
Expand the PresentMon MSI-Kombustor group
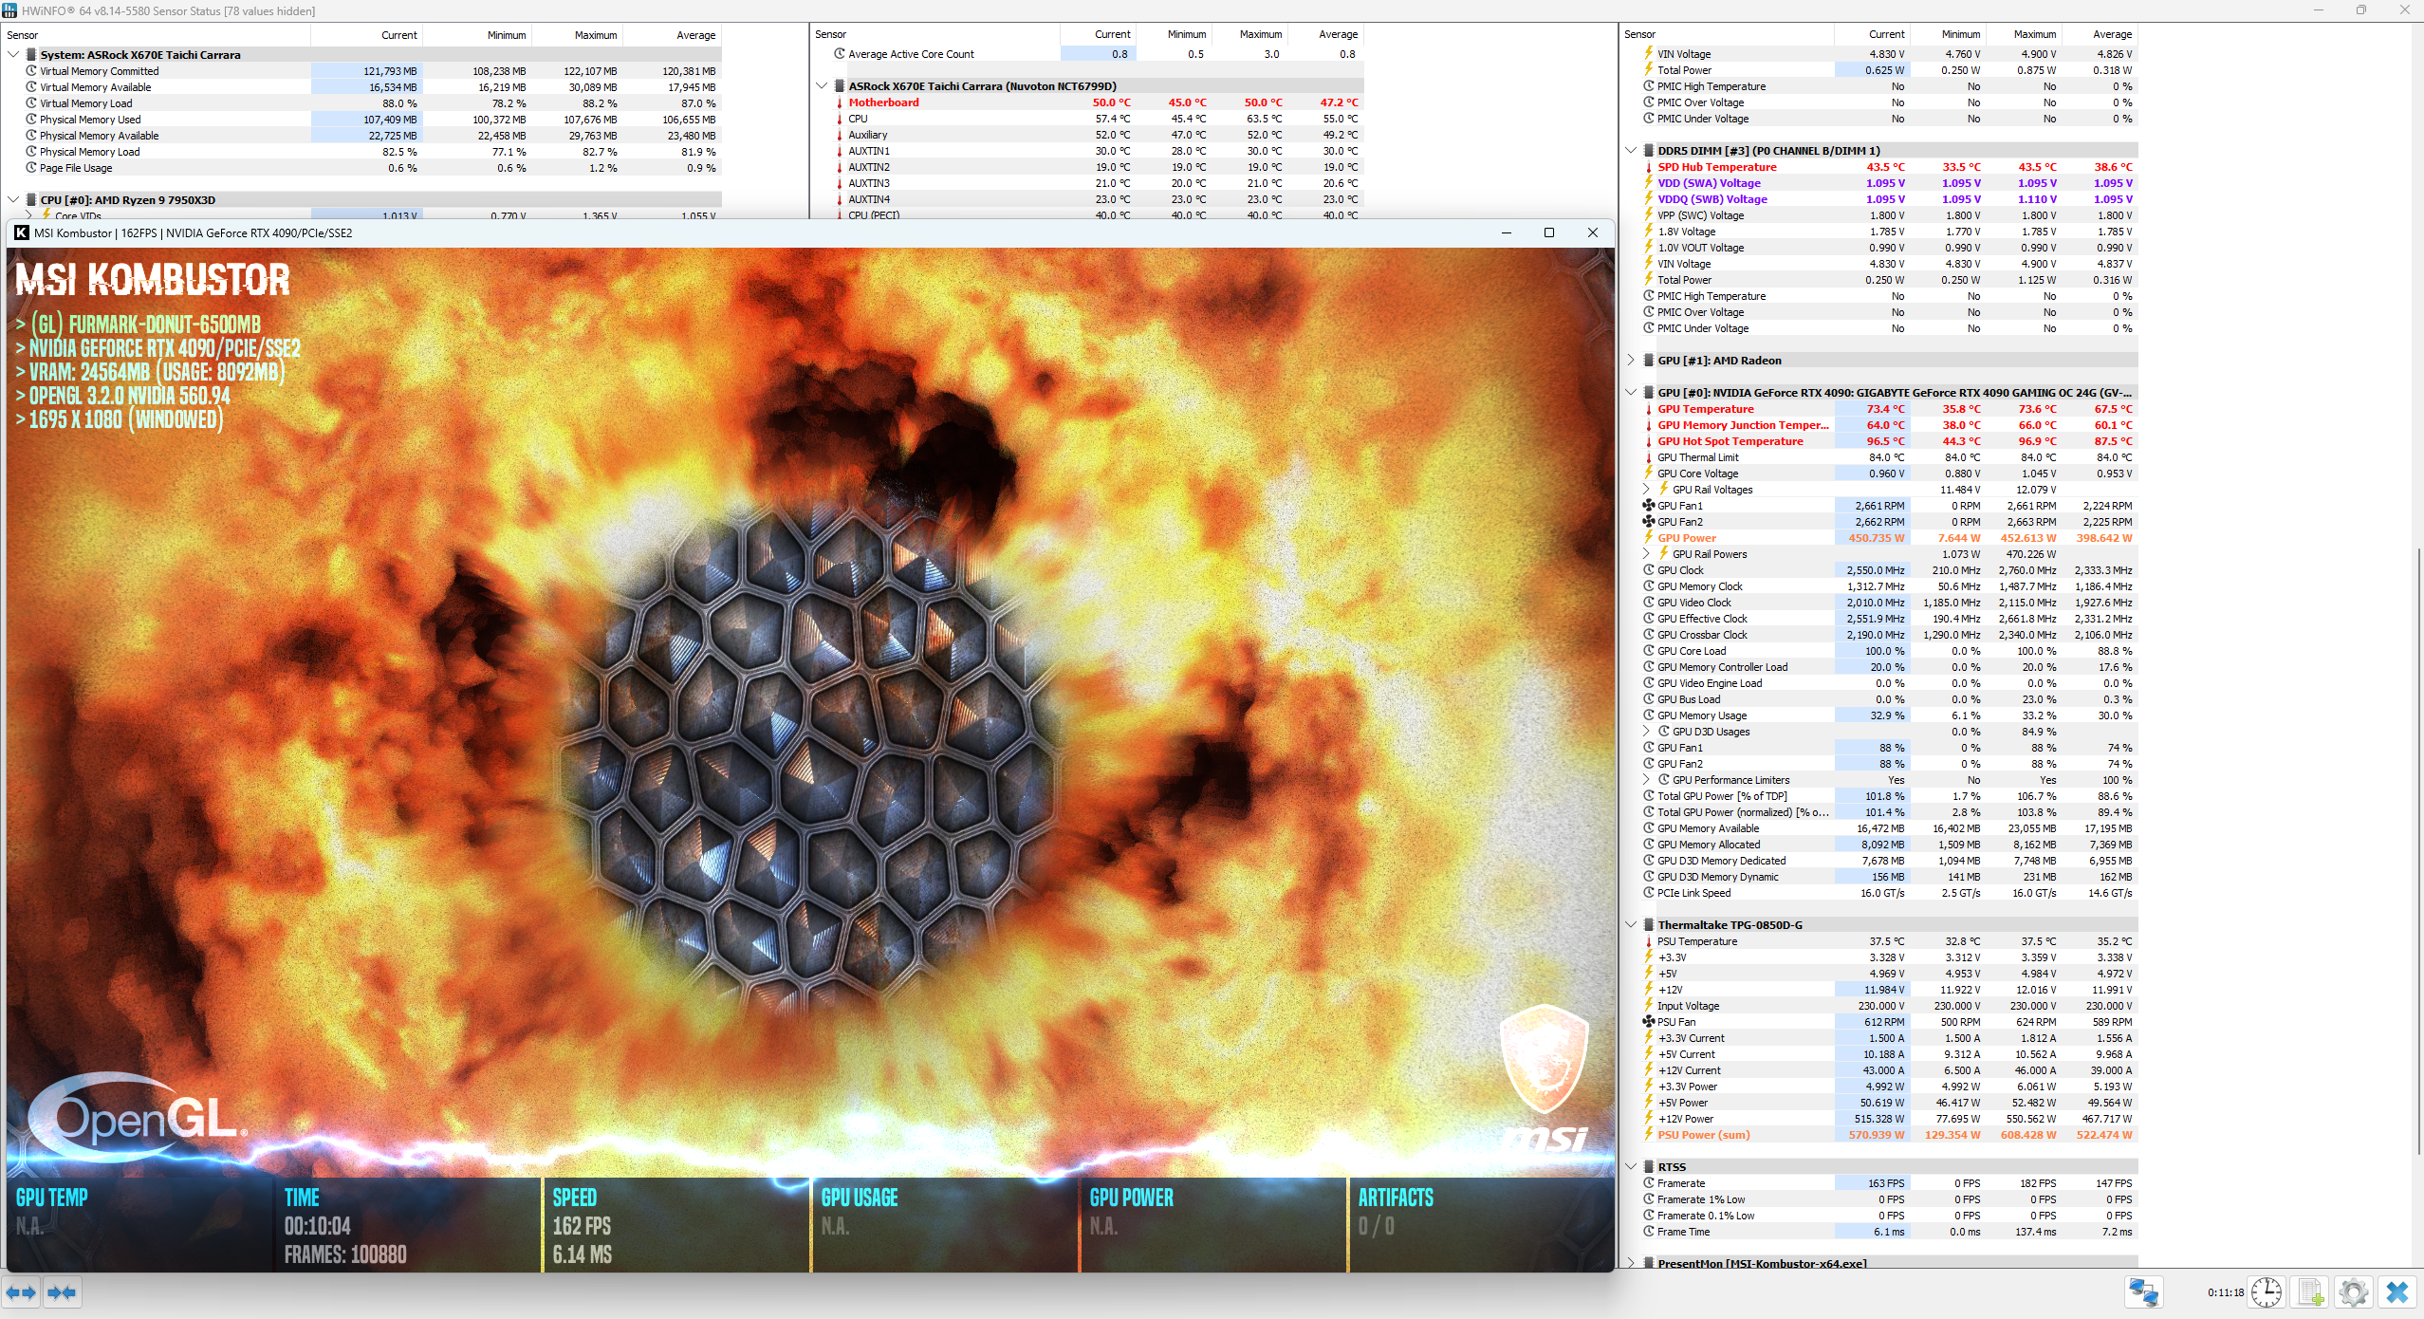point(1631,1264)
